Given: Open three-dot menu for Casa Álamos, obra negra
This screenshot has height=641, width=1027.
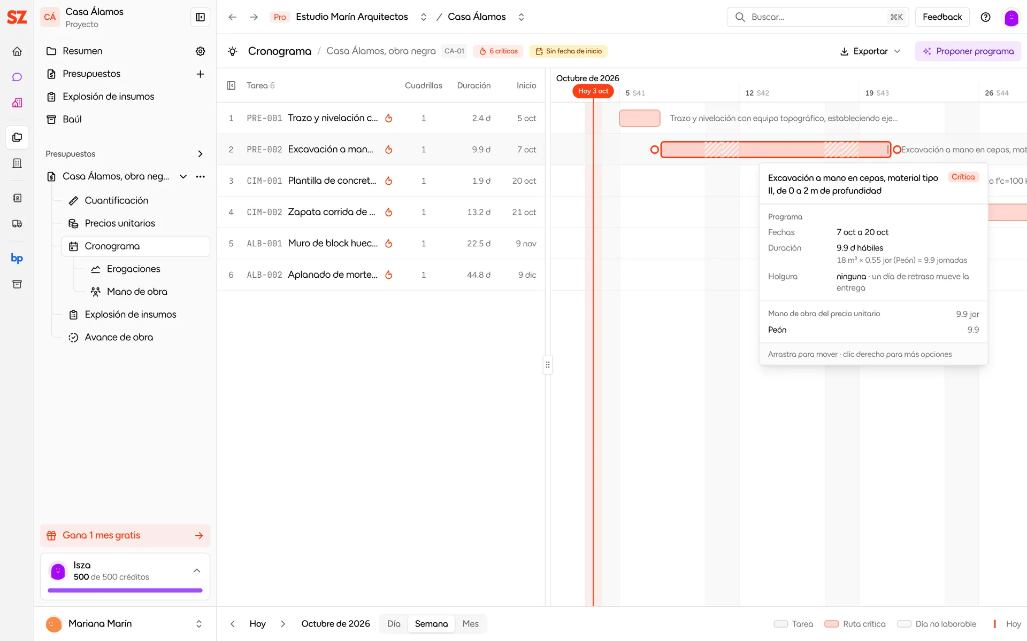Looking at the screenshot, I should [x=201, y=176].
